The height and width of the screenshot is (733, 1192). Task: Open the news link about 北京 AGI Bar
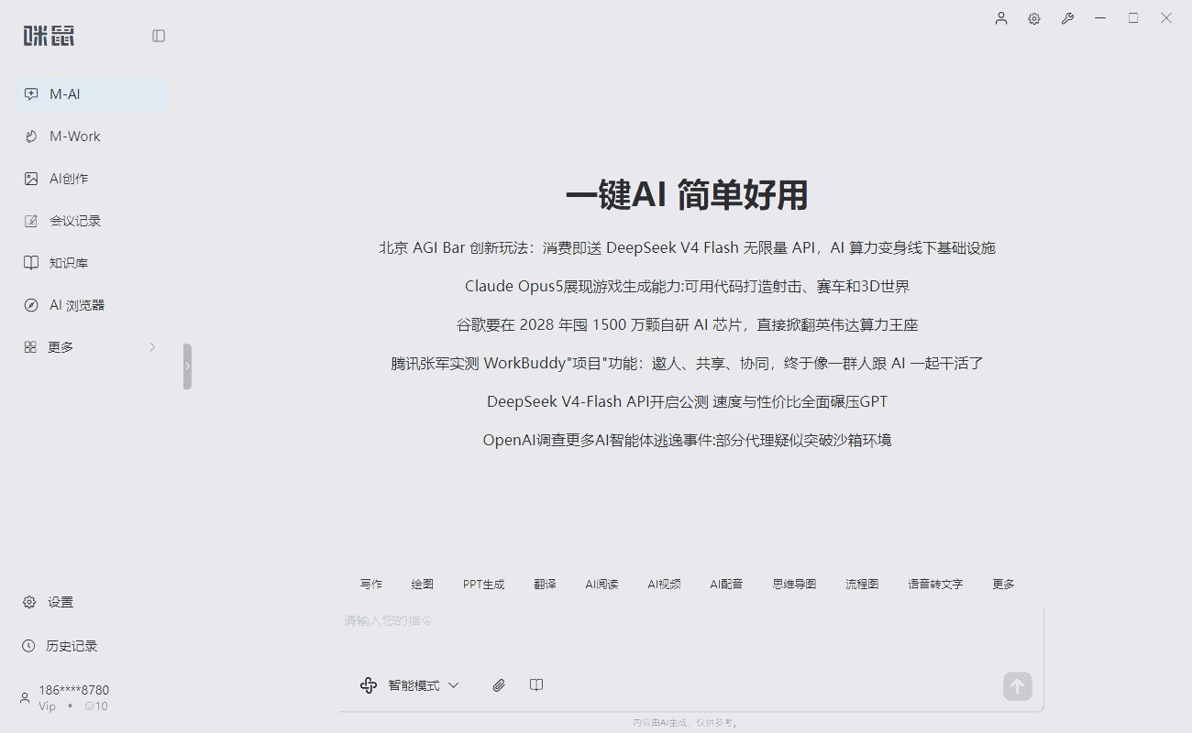(688, 247)
